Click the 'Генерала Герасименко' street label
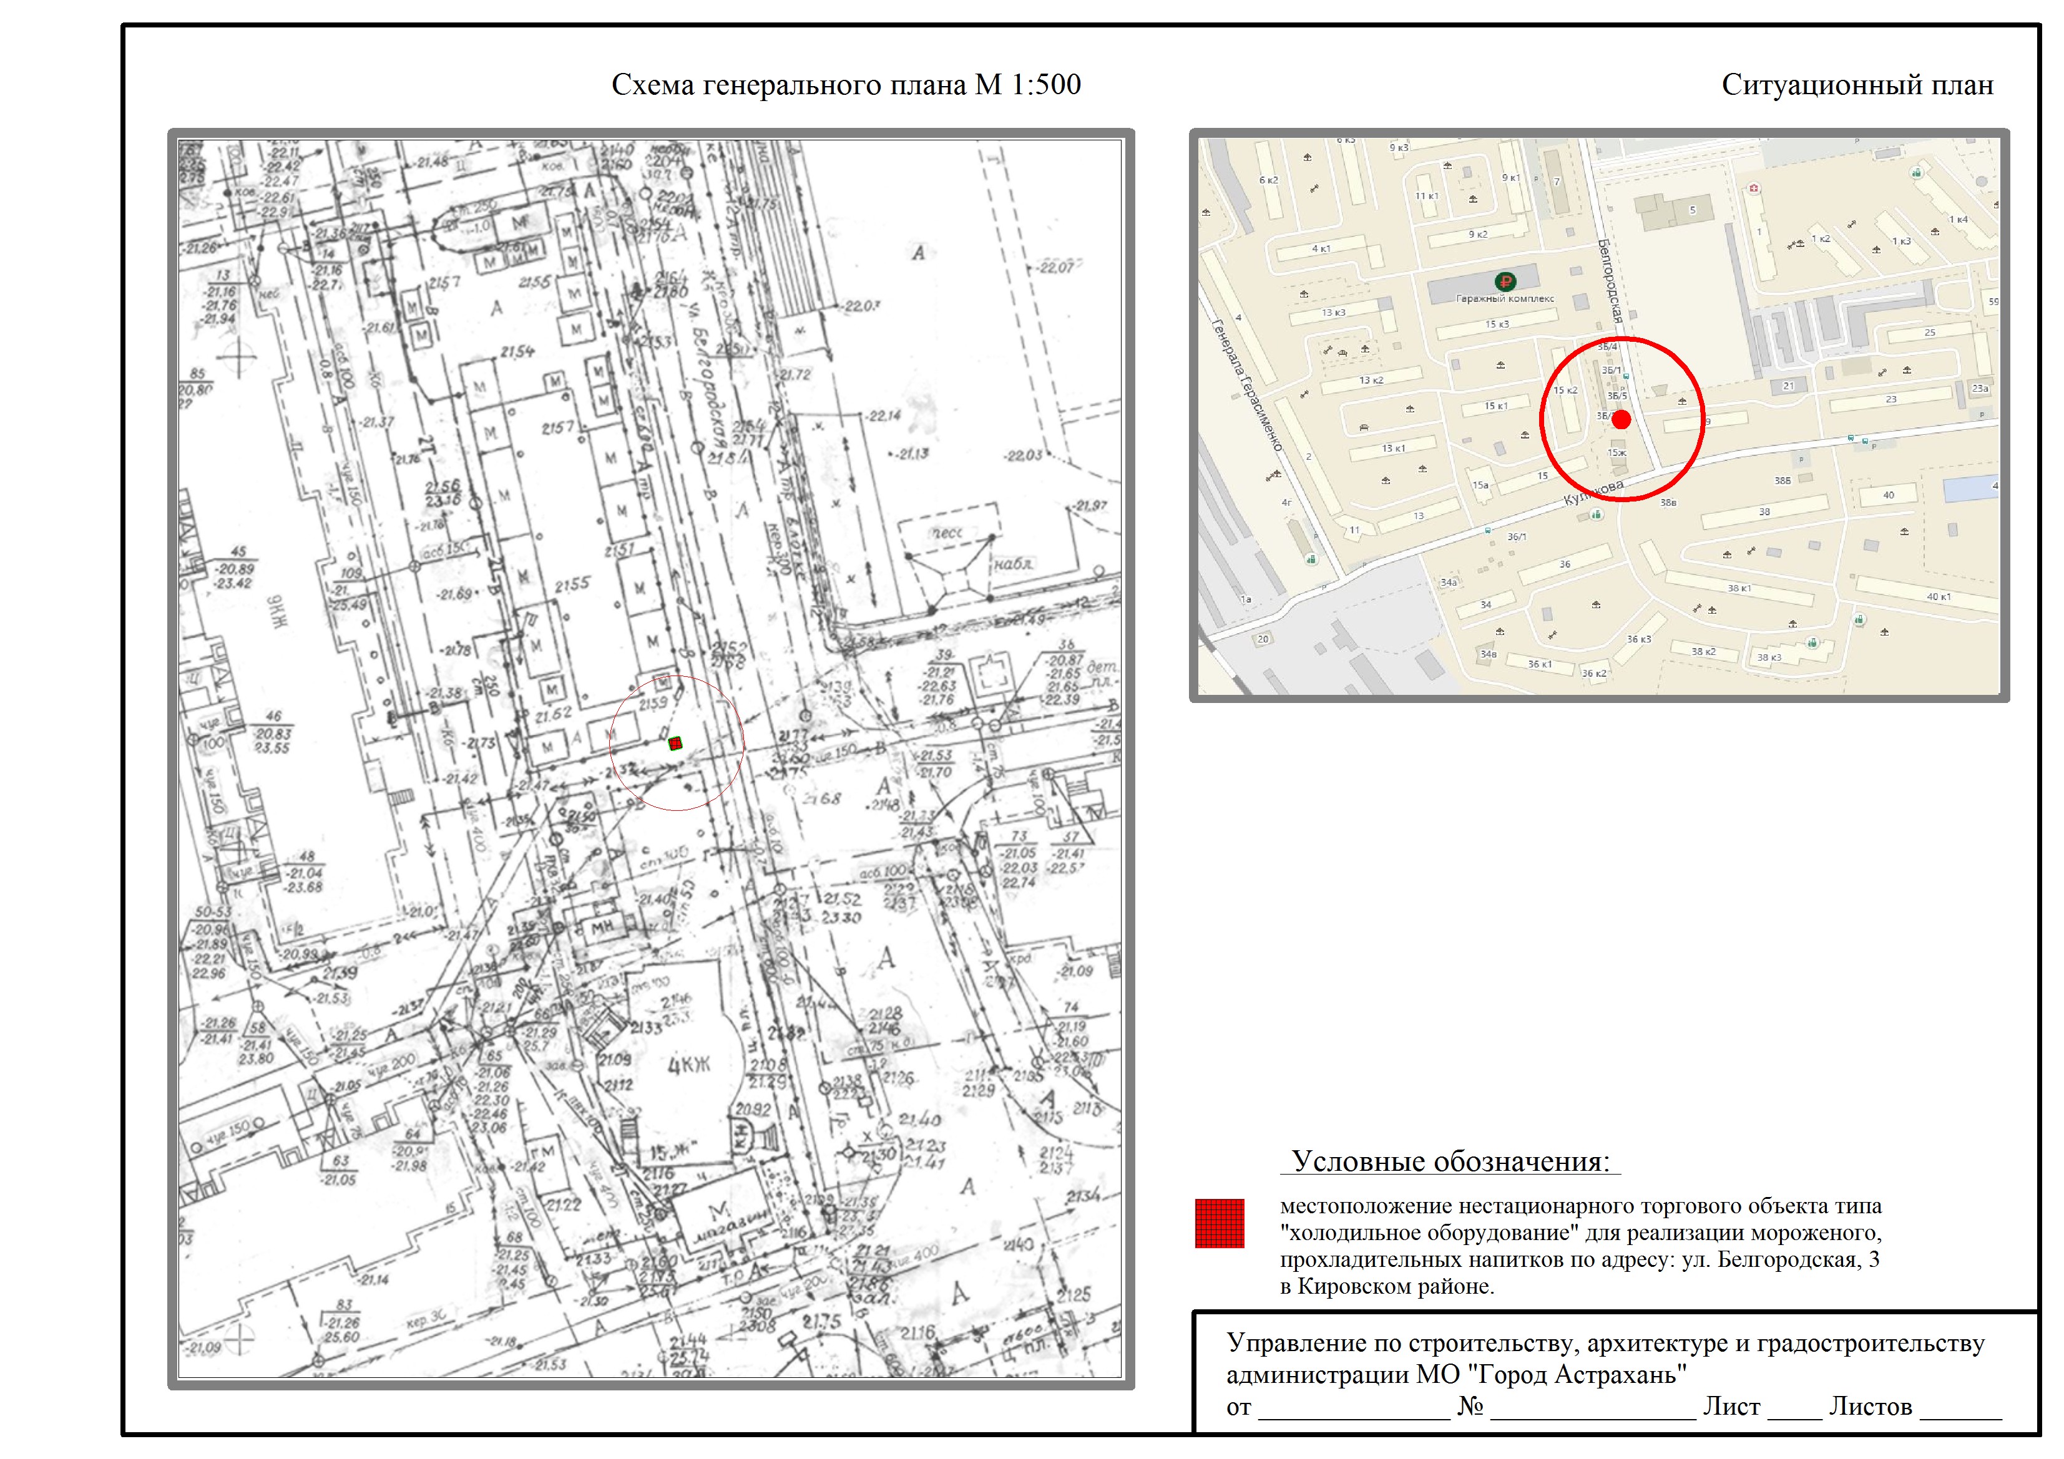Viewport: 2064px width, 1459px height. [x=1246, y=384]
